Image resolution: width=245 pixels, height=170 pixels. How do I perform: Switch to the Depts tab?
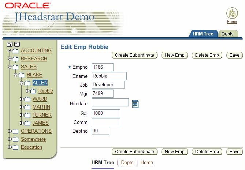click(x=227, y=34)
